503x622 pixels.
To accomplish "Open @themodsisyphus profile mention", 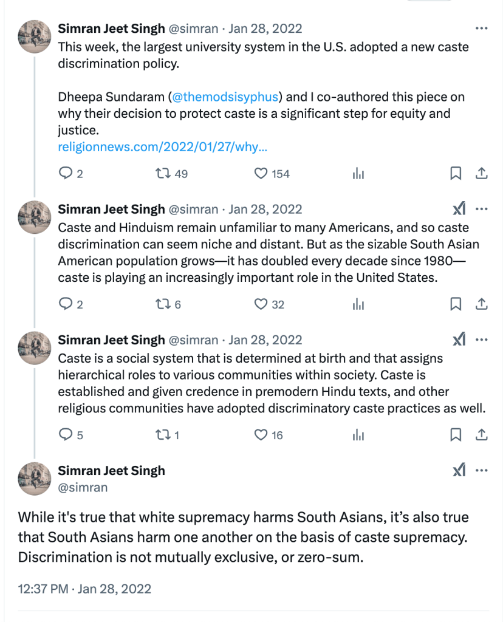I will 225,97.
